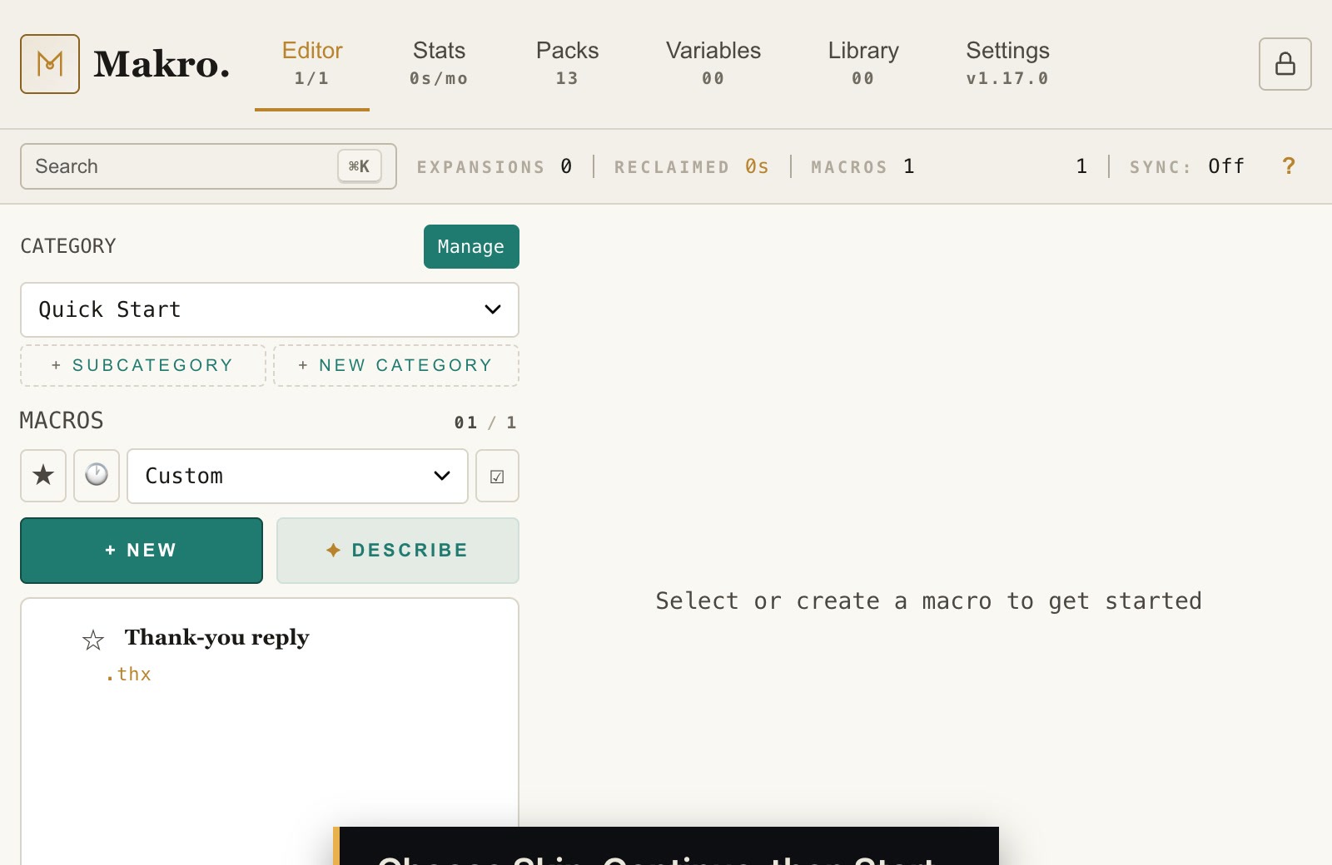Create a new macro with + NEW
The width and height of the screenshot is (1332, 865).
(142, 551)
